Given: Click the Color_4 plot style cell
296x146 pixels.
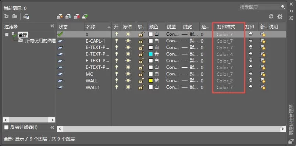Looking at the screenshot, I should click(x=225, y=54).
